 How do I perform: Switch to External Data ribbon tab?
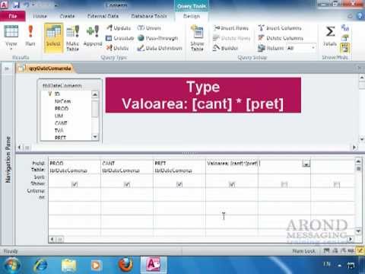tap(103, 16)
